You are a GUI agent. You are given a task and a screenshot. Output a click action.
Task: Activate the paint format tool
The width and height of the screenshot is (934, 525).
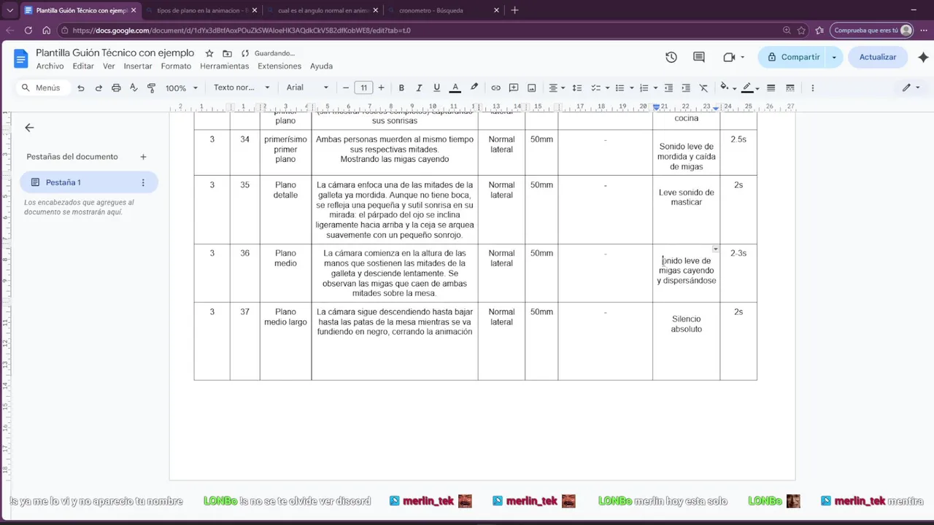pos(152,87)
